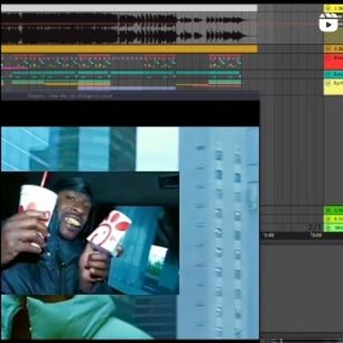343x343 pixels.
Task: Click the video window title bar
Action: [130, 96]
